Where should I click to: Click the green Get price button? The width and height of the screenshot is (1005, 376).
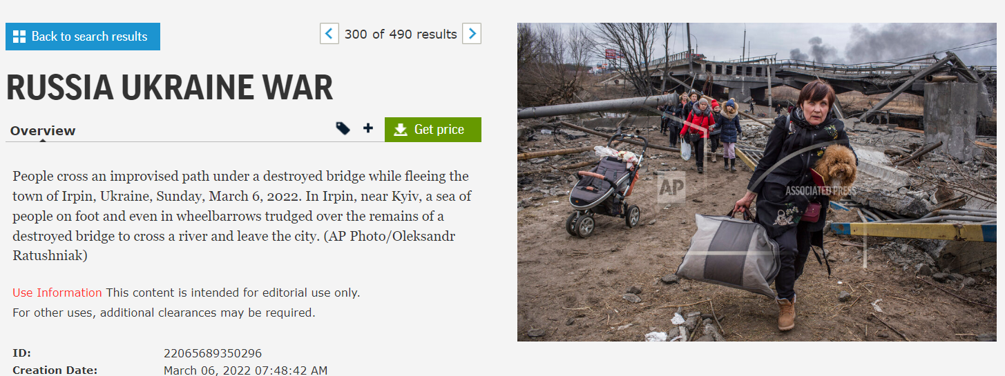(433, 130)
